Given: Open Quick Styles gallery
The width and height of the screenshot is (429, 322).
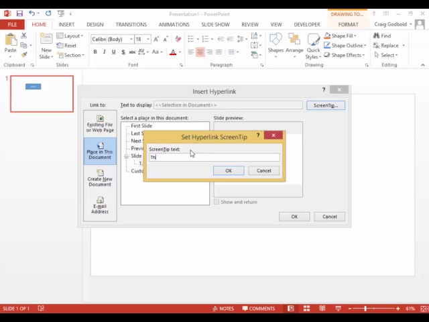Looking at the screenshot, I should pyautogui.click(x=313, y=46).
